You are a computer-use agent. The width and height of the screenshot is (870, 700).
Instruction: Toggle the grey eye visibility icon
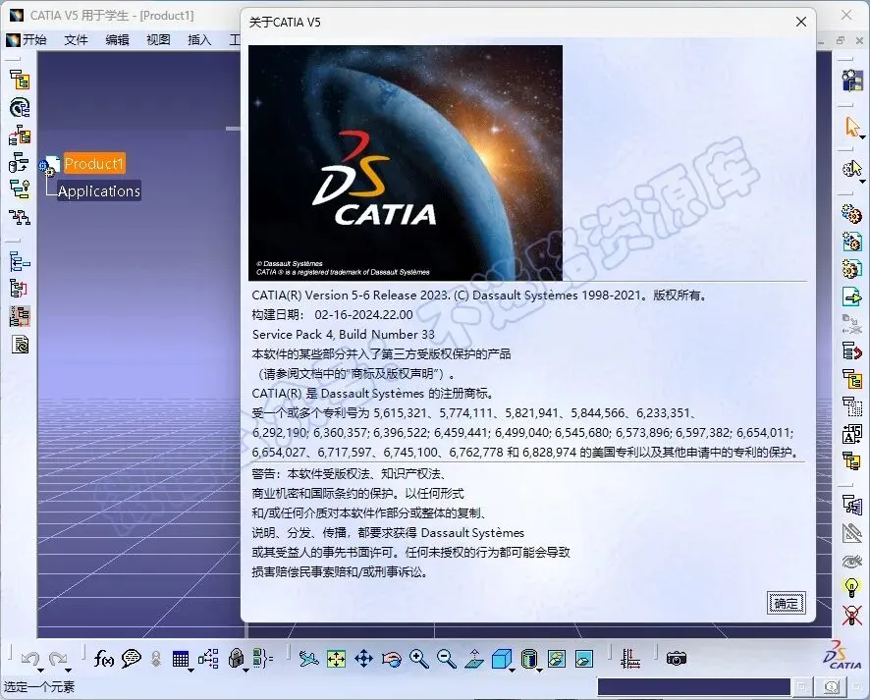(851, 562)
